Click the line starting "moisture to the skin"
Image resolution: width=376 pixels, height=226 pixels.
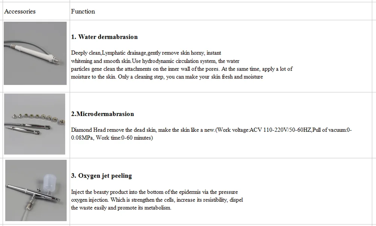tap(167, 77)
